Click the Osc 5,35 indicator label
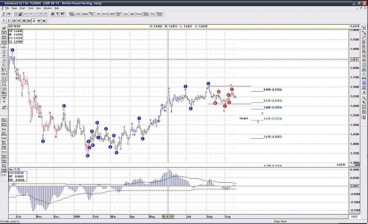The image size is (368, 224). 14,169
